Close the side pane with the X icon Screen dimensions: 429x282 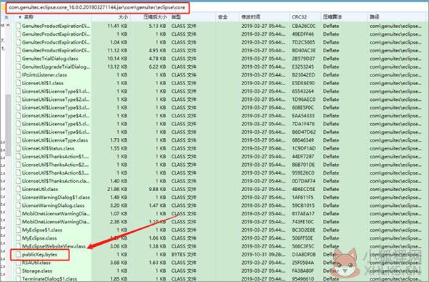[x=6, y=17]
